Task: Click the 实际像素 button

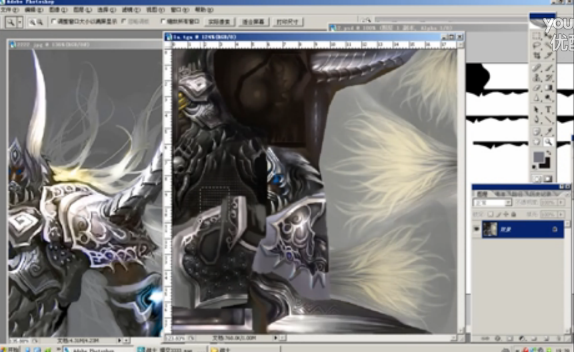Action: click(x=219, y=22)
